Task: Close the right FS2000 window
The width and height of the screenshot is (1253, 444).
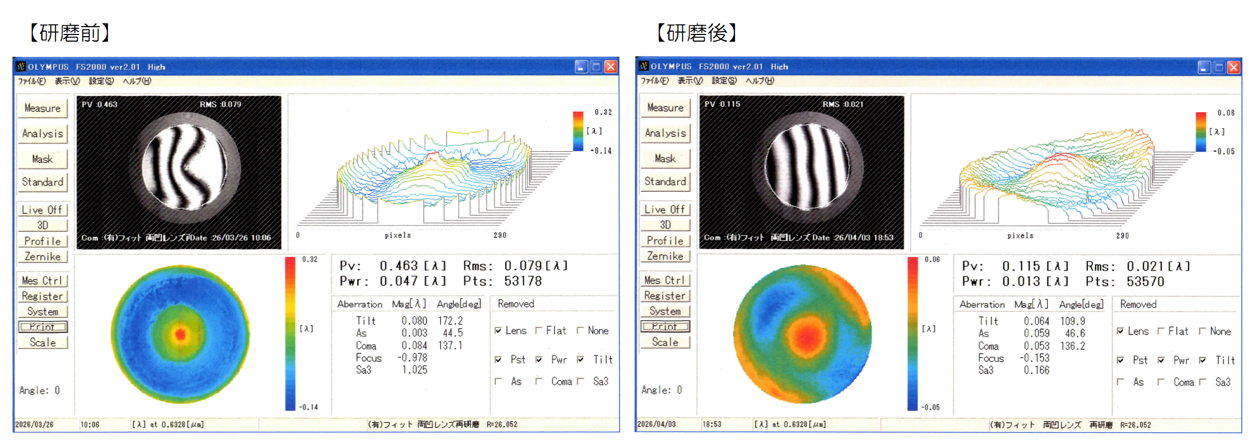Action: [x=1233, y=67]
